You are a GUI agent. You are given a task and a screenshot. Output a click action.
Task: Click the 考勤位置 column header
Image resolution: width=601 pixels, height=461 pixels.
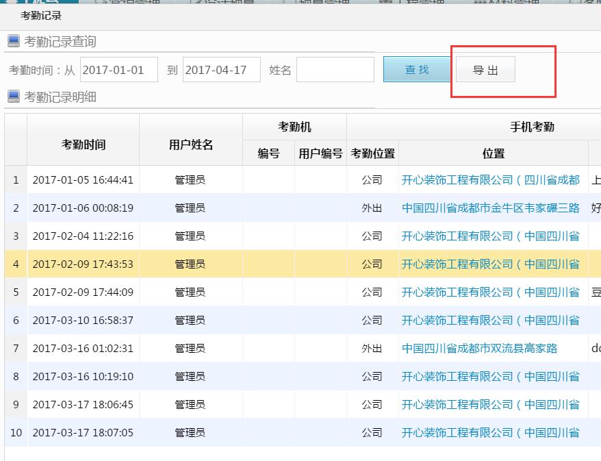point(372,153)
